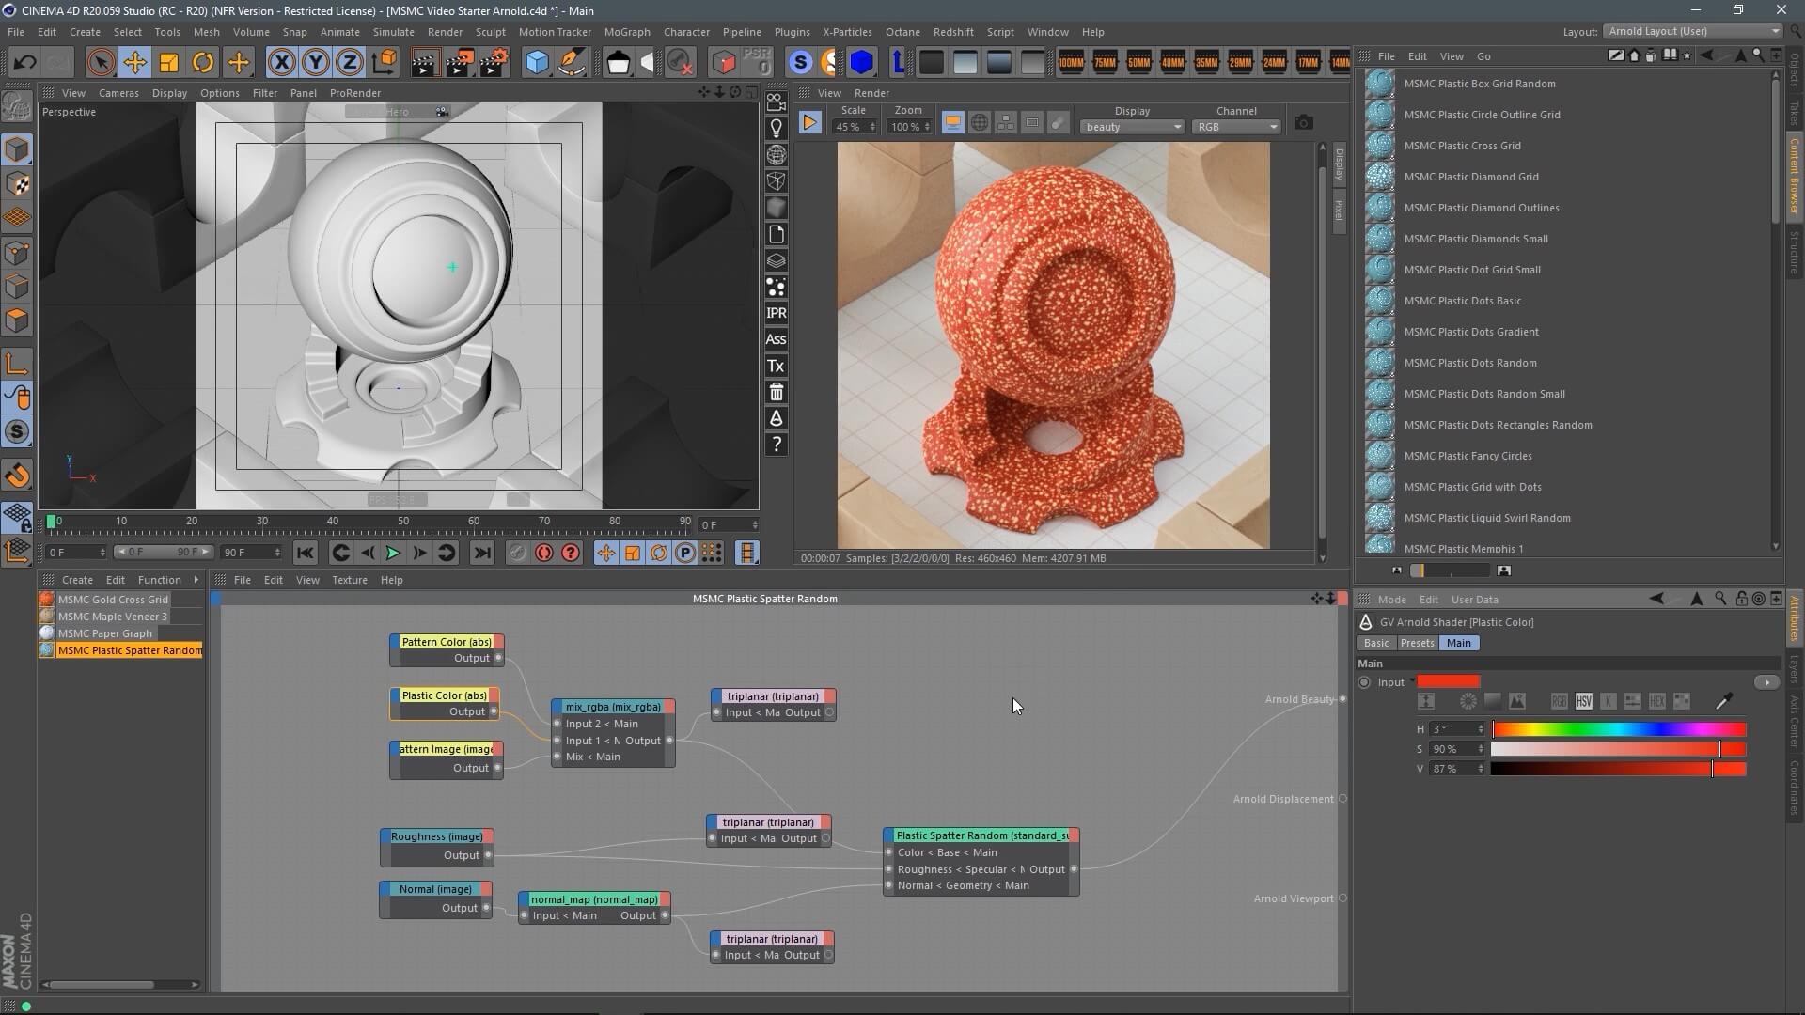Switch to the Presets tab

(x=1417, y=643)
